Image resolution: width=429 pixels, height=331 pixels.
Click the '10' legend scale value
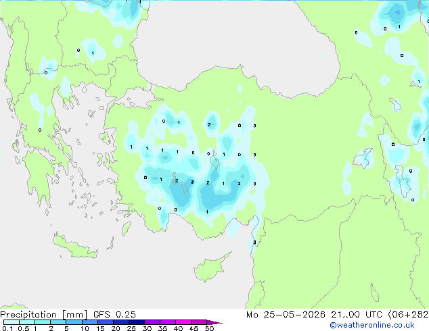coord(85,328)
